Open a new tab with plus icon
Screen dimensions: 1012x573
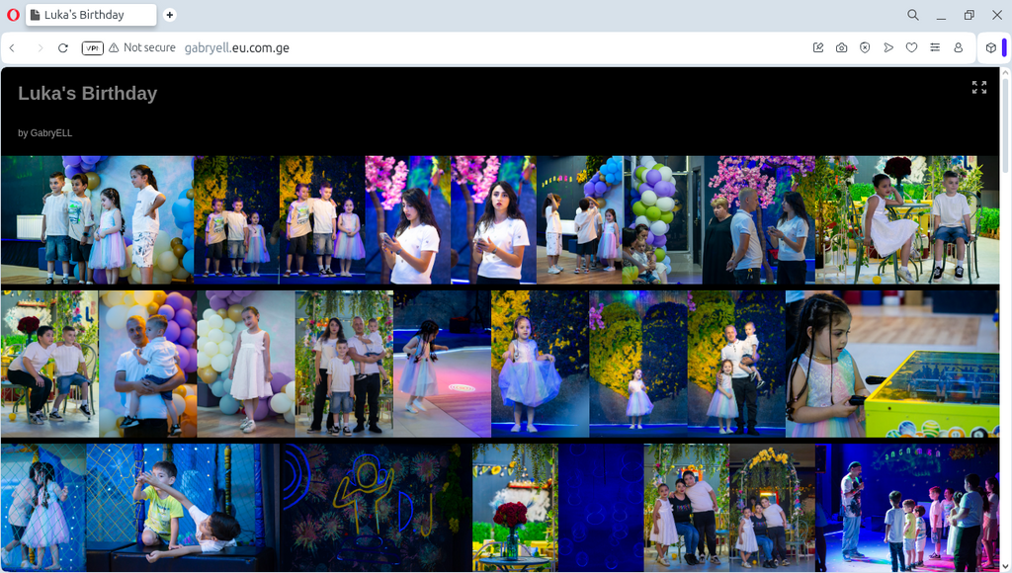tap(170, 15)
